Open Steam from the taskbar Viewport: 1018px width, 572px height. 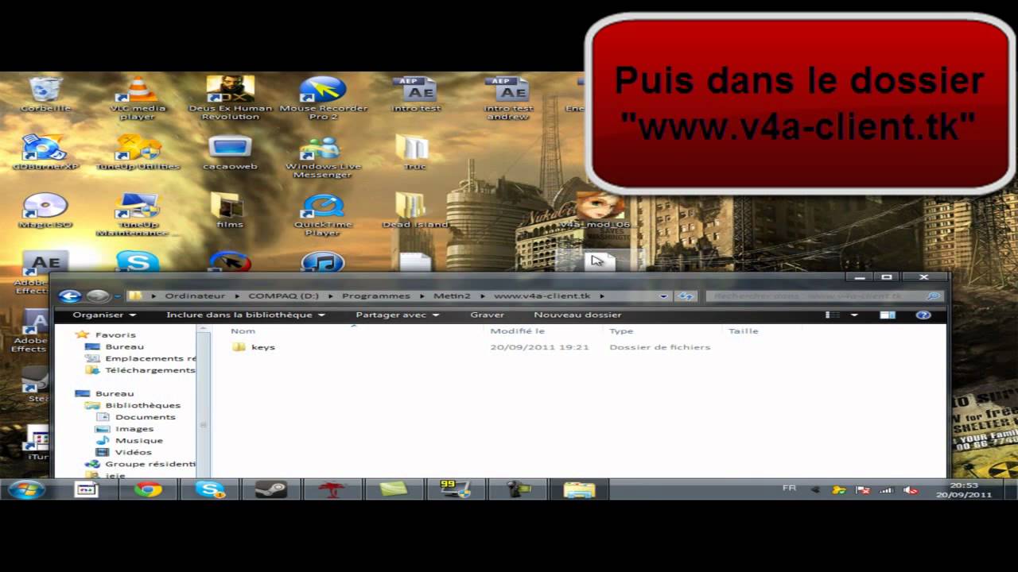coord(271,489)
